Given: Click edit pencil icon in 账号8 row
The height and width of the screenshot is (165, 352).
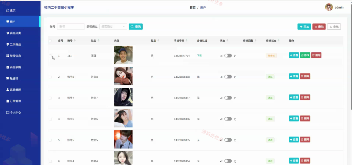Looking at the screenshot, I should pos(235,77).
